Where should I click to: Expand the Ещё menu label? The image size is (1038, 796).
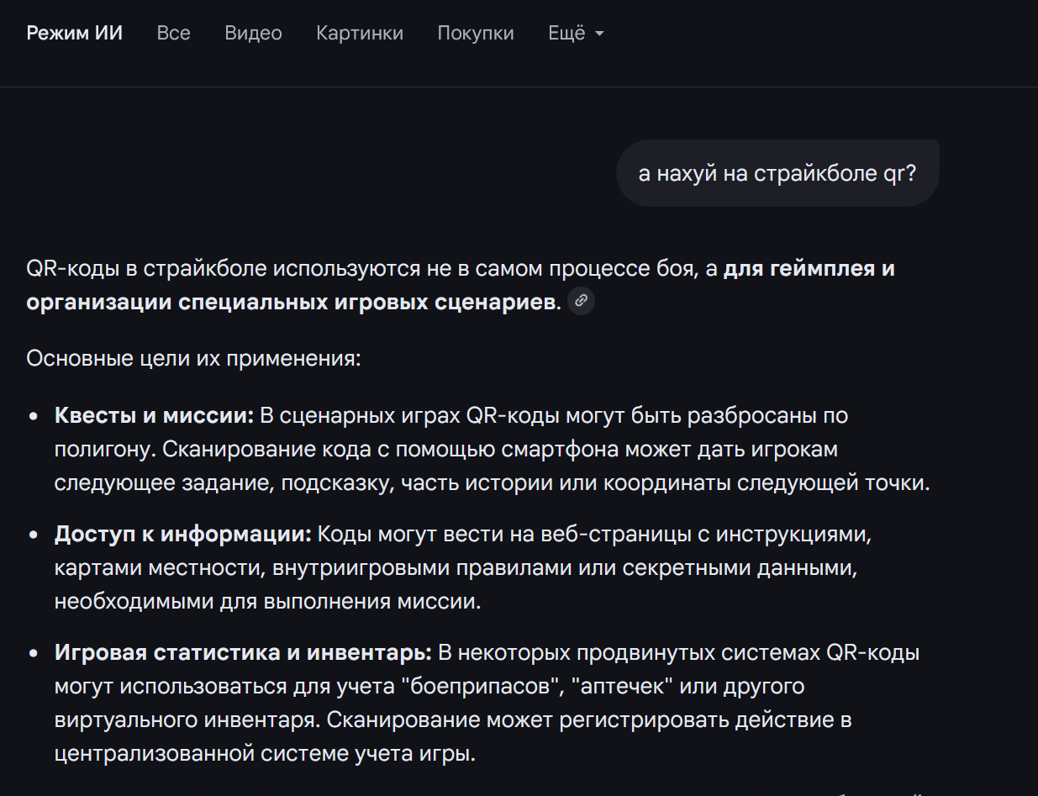[x=566, y=34]
